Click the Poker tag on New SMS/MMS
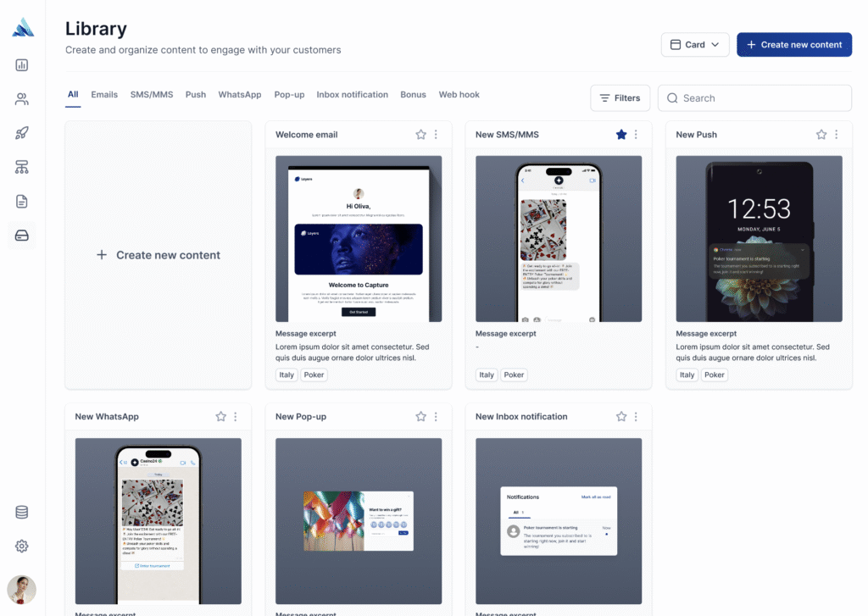Image resolution: width=868 pixels, height=616 pixels. [514, 375]
